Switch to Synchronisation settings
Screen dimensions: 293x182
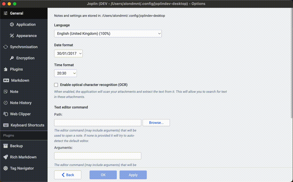(x=24, y=47)
